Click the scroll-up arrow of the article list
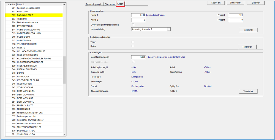Screen dimensions: 275x140 (x=64, y=5)
